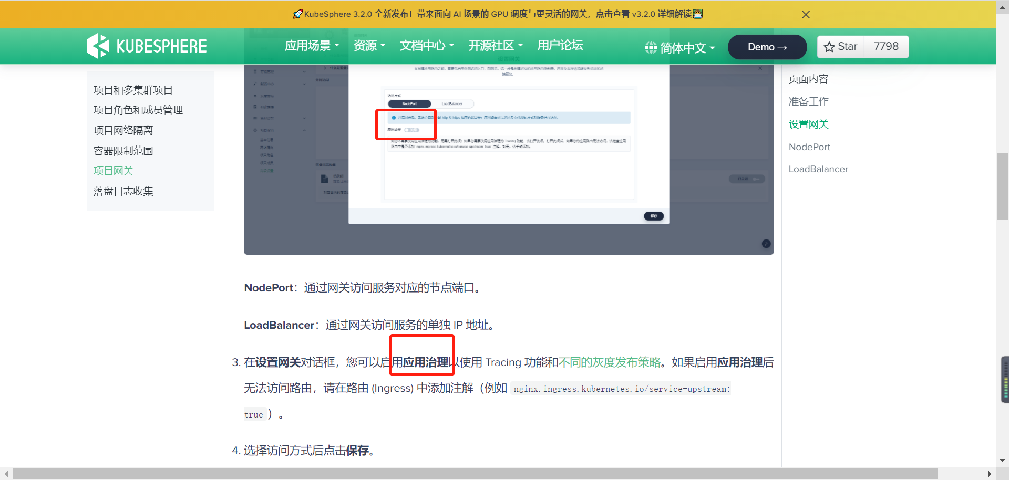The width and height of the screenshot is (1009, 480).
Task: Click the KubeSphere logo
Action: coord(147,46)
